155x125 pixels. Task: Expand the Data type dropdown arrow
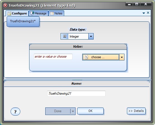pyautogui.click(x=91, y=36)
